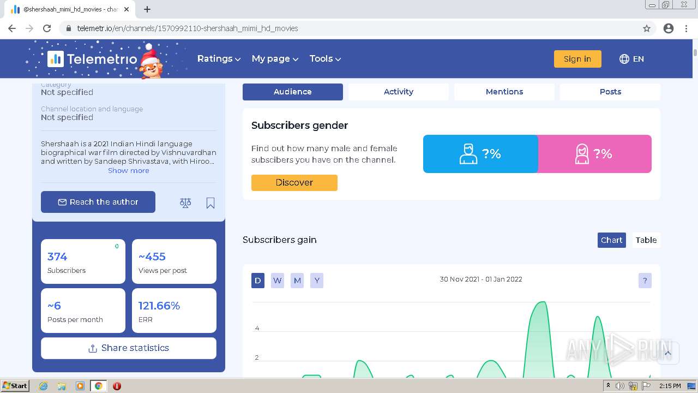Reload the current page
This screenshot has height=393, width=698.
tap(47, 28)
